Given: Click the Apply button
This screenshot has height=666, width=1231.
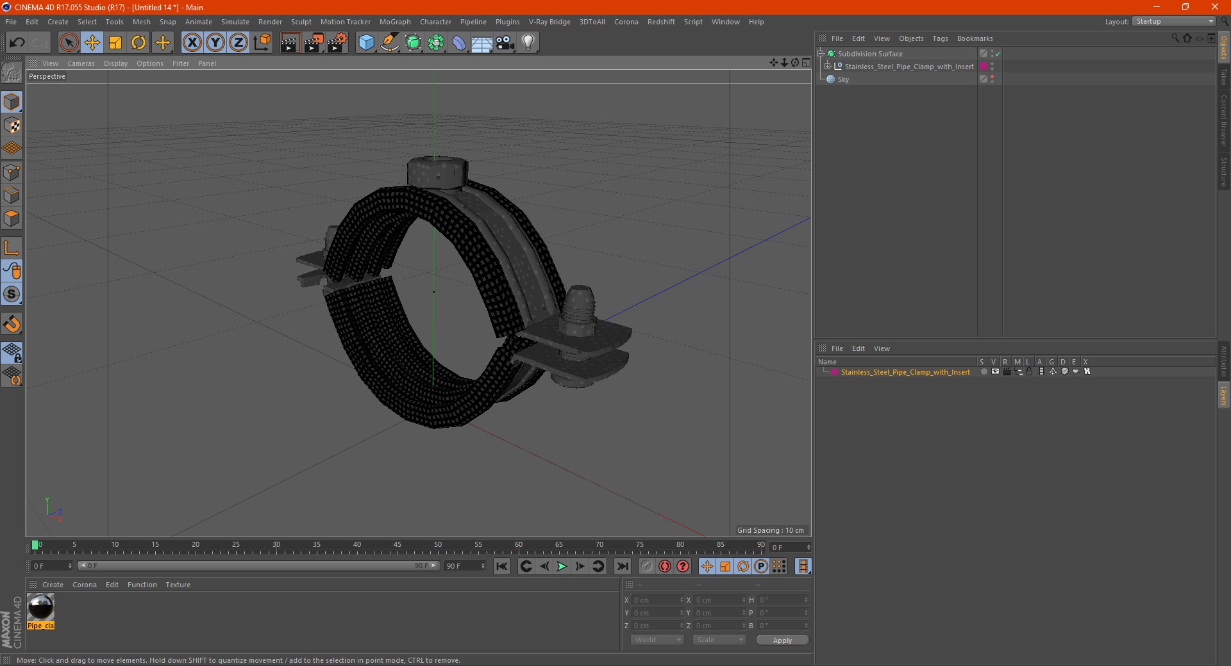Looking at the screenshot, I should point(782,640).
